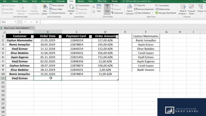
Task: Open Payment Card filter dropdown
Action: click(x=90, y=36)
